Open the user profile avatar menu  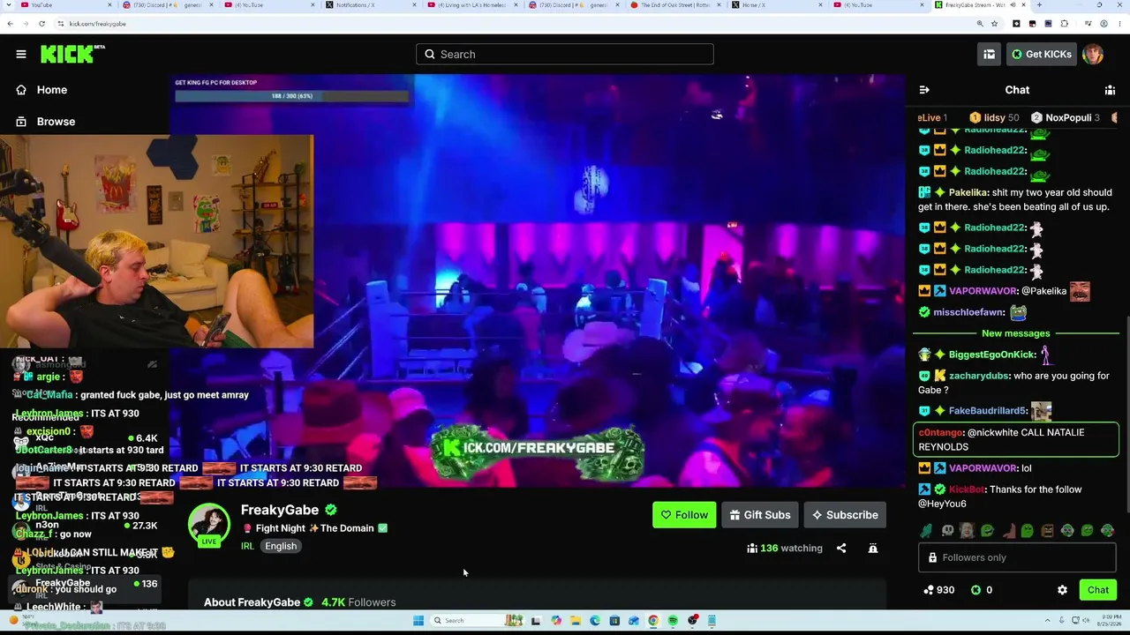(1093, 54)
